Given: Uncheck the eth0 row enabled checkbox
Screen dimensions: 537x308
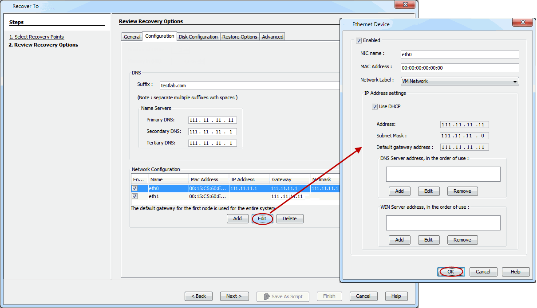Looking at the screenshot, I should [x=135, y=188].
